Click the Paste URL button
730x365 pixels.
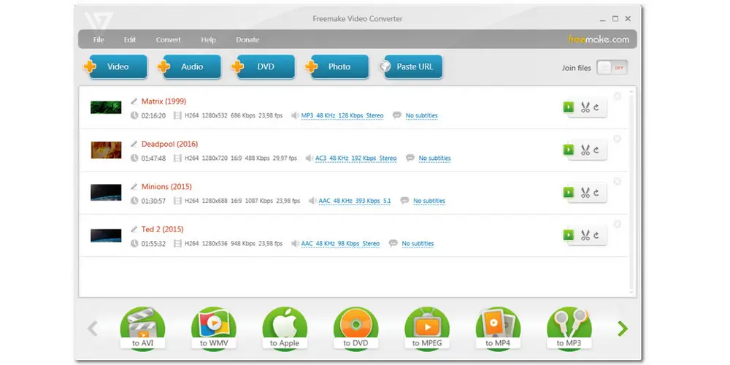click(412, 67)
